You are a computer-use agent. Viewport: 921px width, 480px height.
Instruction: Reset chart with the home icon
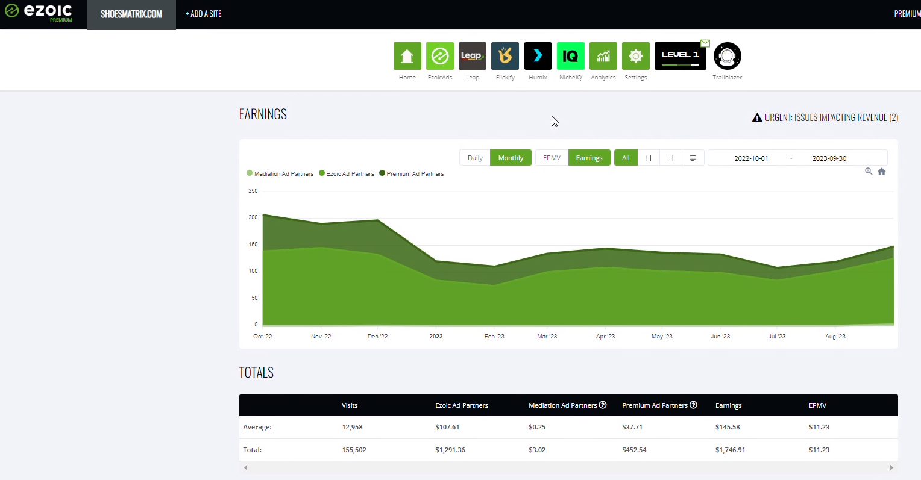(x=882, y=172)
